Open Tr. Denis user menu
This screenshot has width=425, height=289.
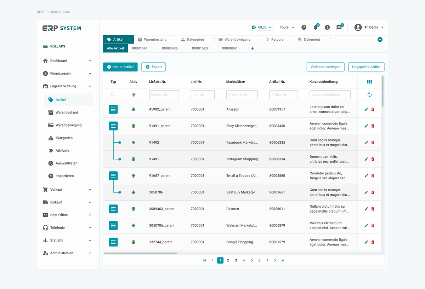(369, 27)
